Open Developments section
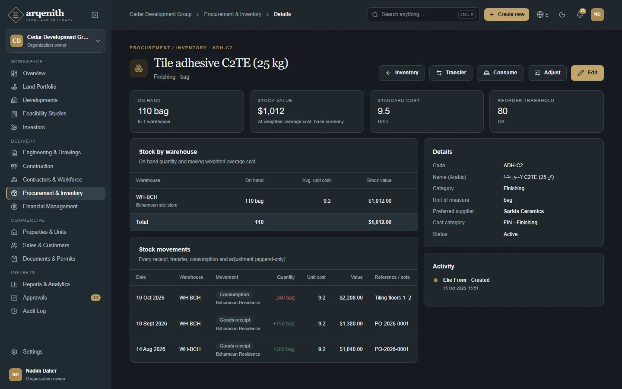The height and width of the screenshot is (389, 622). tap(56, 100)
